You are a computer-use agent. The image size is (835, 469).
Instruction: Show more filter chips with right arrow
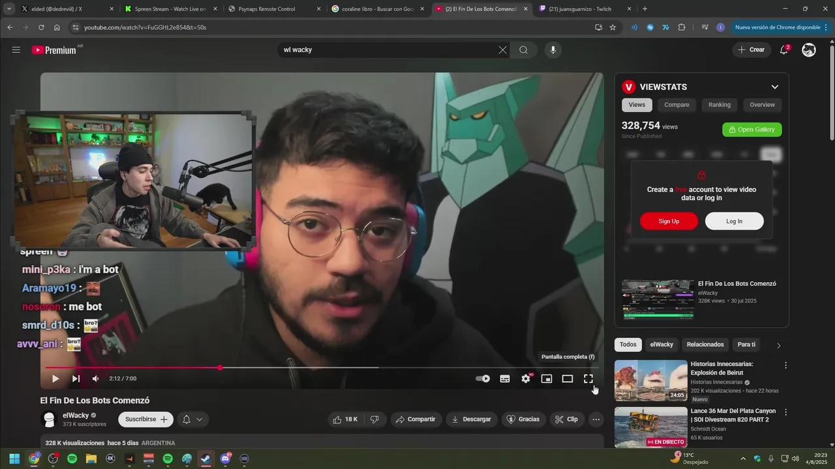click(x=778, y=345)
